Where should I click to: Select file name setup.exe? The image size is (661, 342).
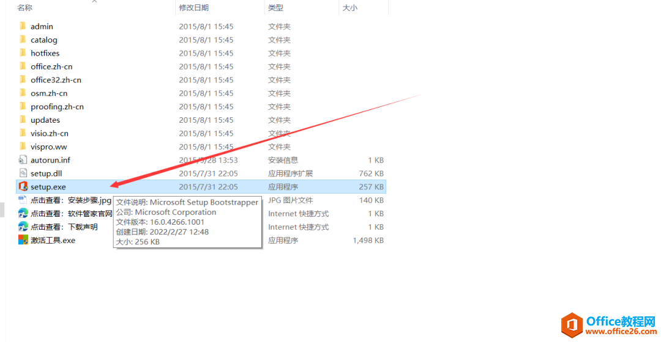coord(48,187)
